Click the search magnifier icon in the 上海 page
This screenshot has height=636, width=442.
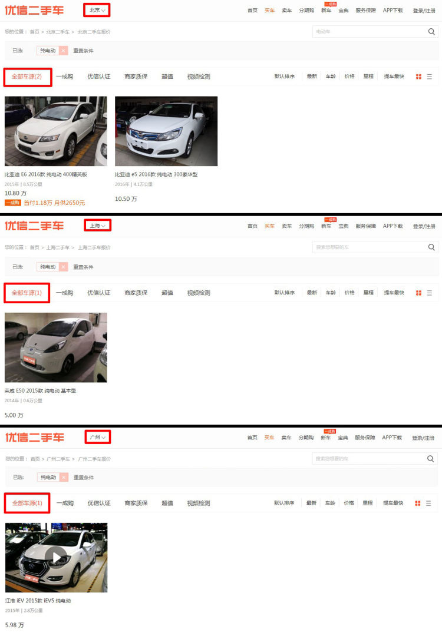click(431, 247)
